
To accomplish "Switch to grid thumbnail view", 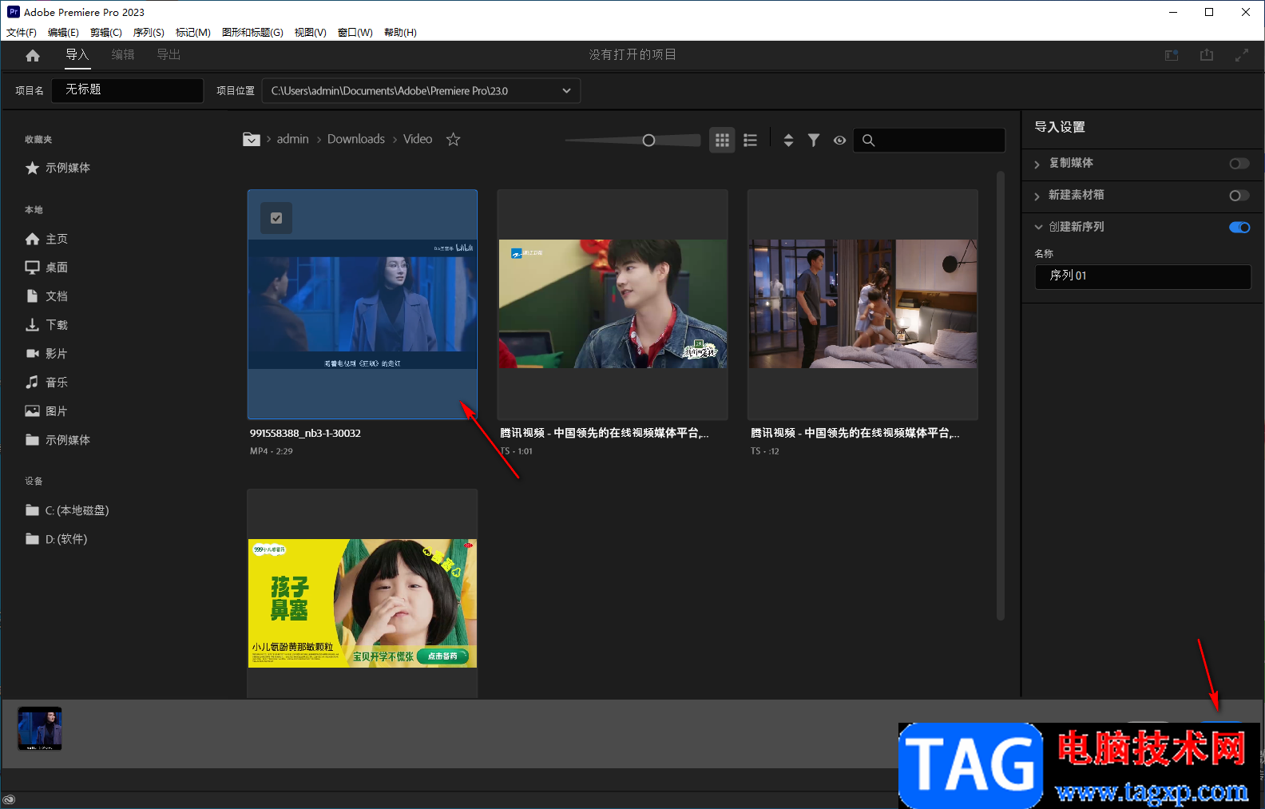I will click(x=722, y=140).
